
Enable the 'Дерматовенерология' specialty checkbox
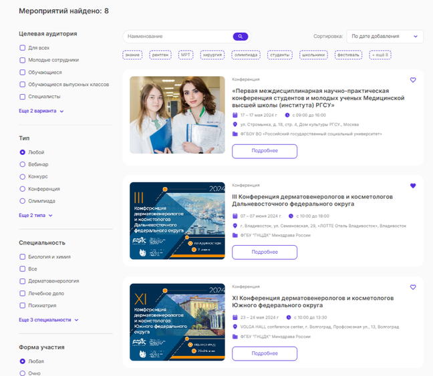click(23, 281)
